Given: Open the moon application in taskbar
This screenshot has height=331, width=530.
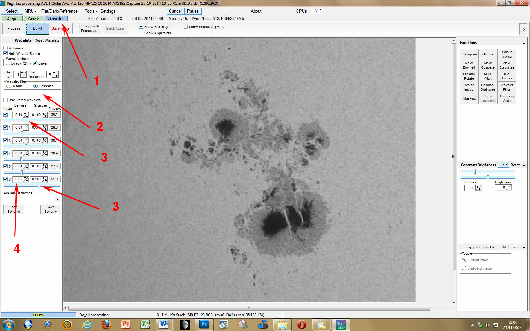Looking at the screenshot, I should pyautogui.click(x=184, y=324).
